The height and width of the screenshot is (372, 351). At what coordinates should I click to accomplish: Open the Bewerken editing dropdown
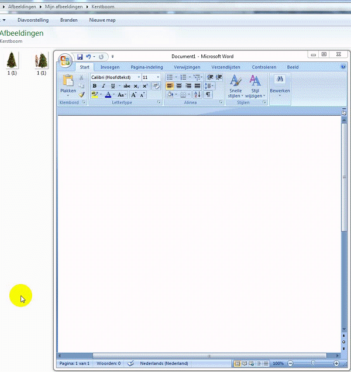(280, 87)
